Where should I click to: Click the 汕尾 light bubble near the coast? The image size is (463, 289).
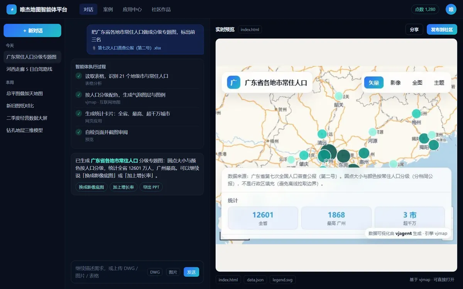click(x=393, y=164)
